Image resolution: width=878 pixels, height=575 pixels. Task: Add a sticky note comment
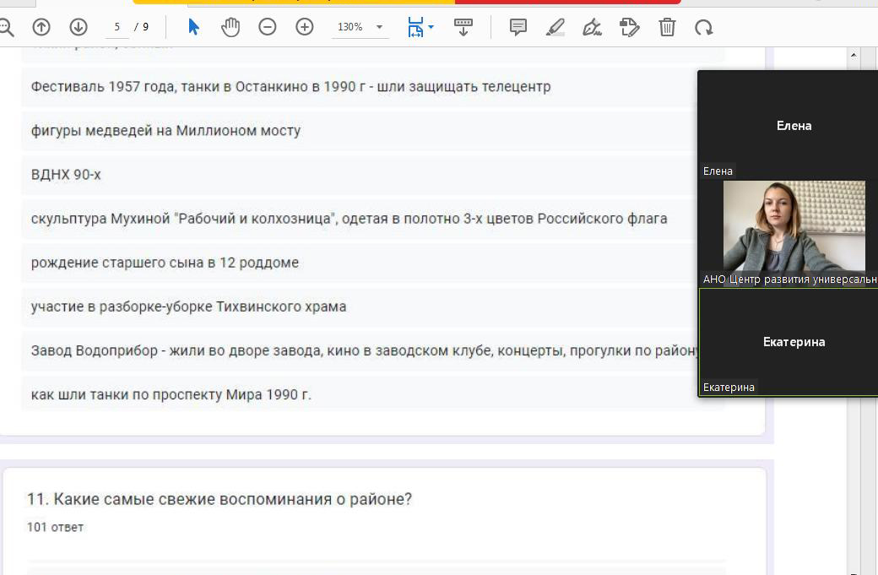(518, 27)
